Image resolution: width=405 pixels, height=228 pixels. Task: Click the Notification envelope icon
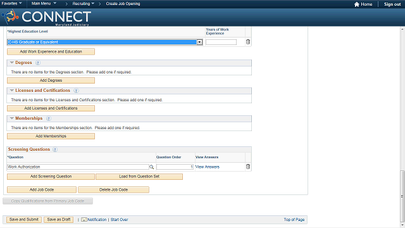84,220
